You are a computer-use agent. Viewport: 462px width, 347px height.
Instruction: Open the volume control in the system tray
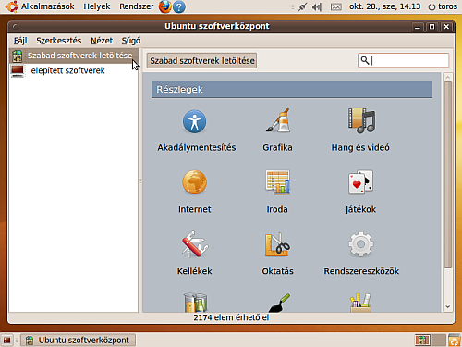(x=317, y=6)
